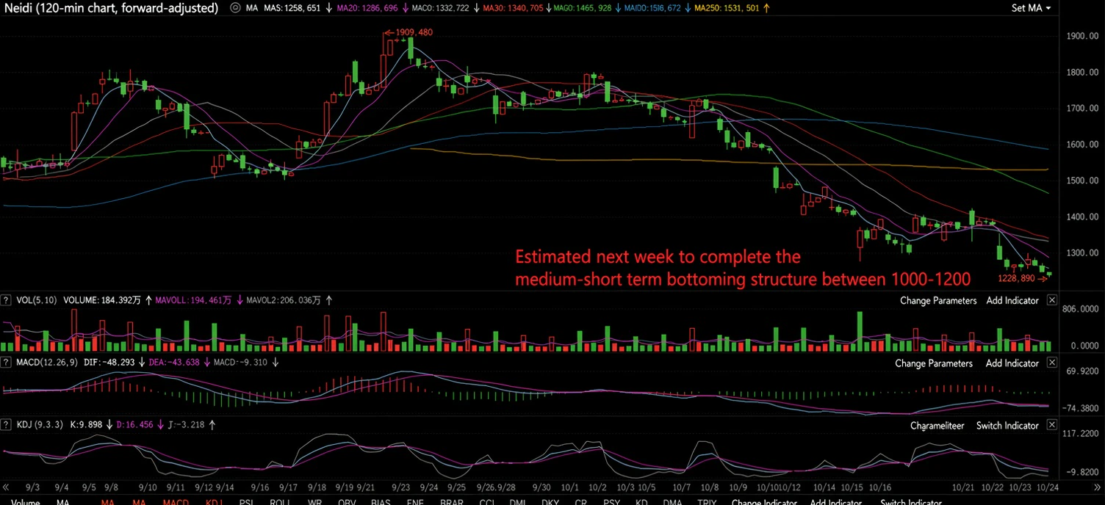
Task: Open the Set MA dropdown
Action: click(x=1031, y=8)
